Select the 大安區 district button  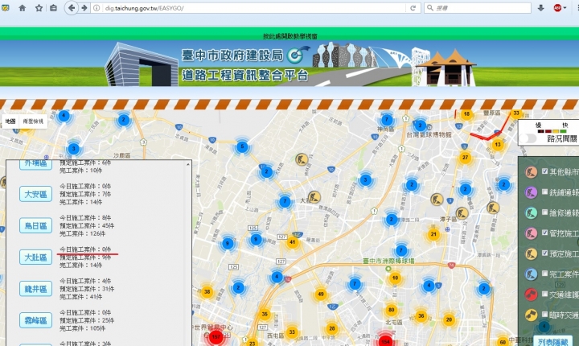click(x=35, y=194)
